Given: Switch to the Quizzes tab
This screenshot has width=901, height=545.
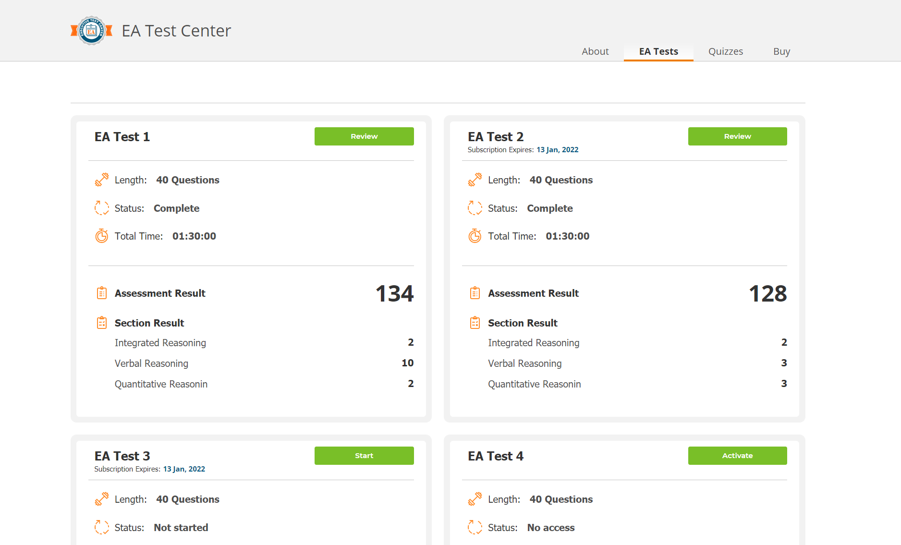Looking at the screenshot, I should pyautogui.click(x=725, y=51).
